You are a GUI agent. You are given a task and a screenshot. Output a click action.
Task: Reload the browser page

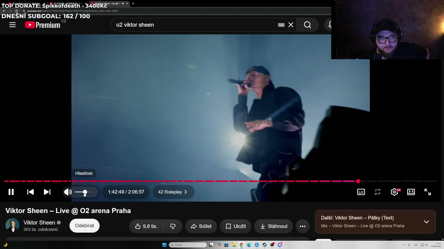[16, 11]
